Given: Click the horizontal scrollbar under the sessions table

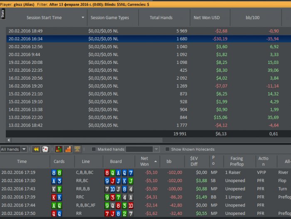Looking at the screenshot, I should click(125, 141).
